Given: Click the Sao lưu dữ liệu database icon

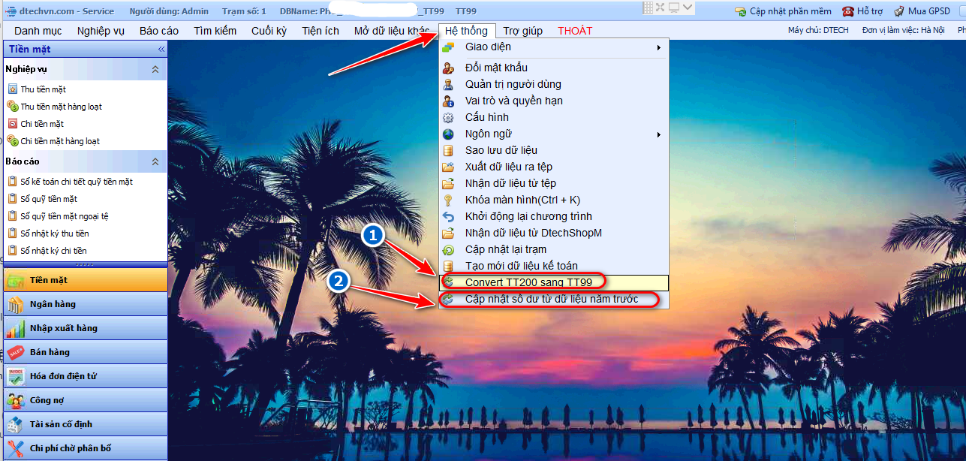Looking at the screenshot, I should coord(448,150).
